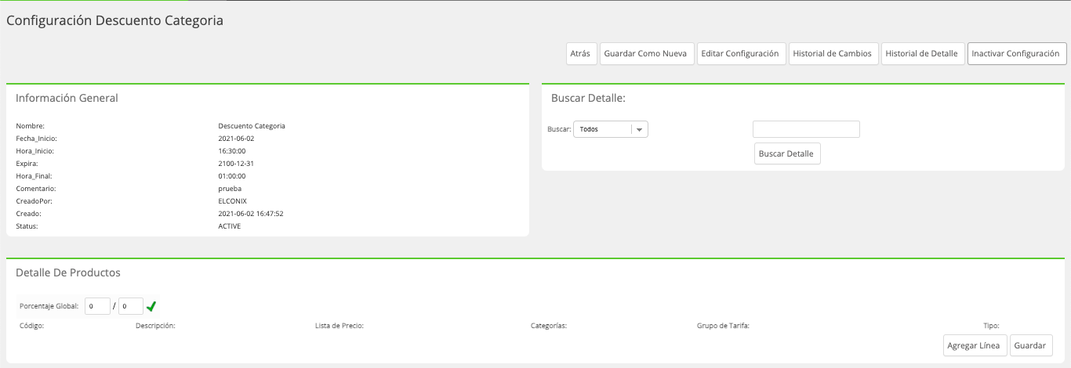The image size is (1071, 368).
Task: Click the green checkmark beside Porcentaje Global
Action: (151, 306)
